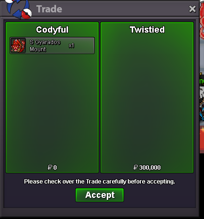Close the Trade window

tap(192, 9)
